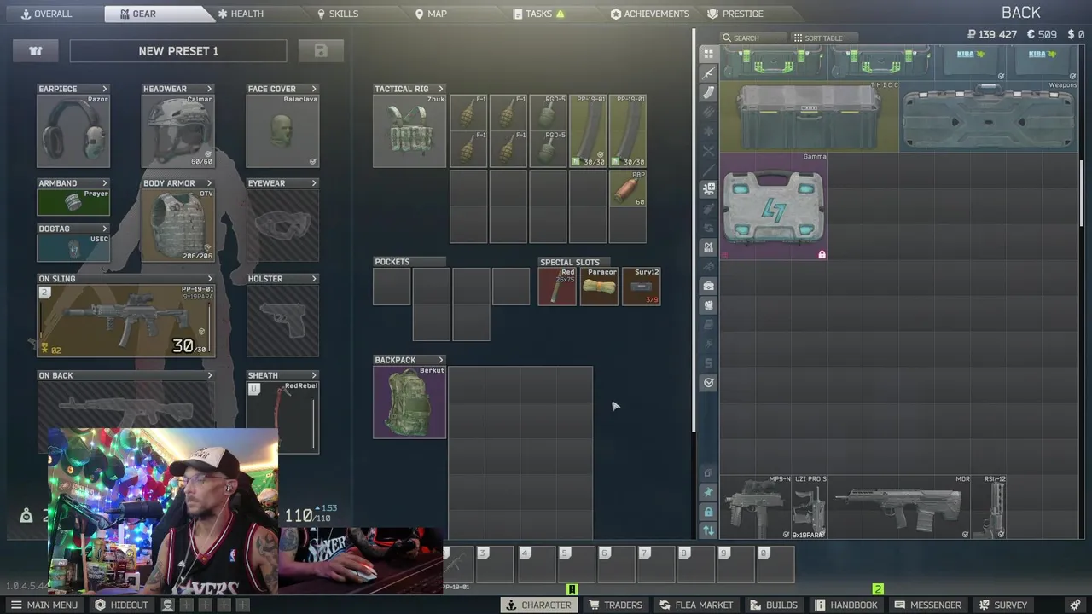
Task: Select the PP-19-01 weapon on sling
Action: 126,321
